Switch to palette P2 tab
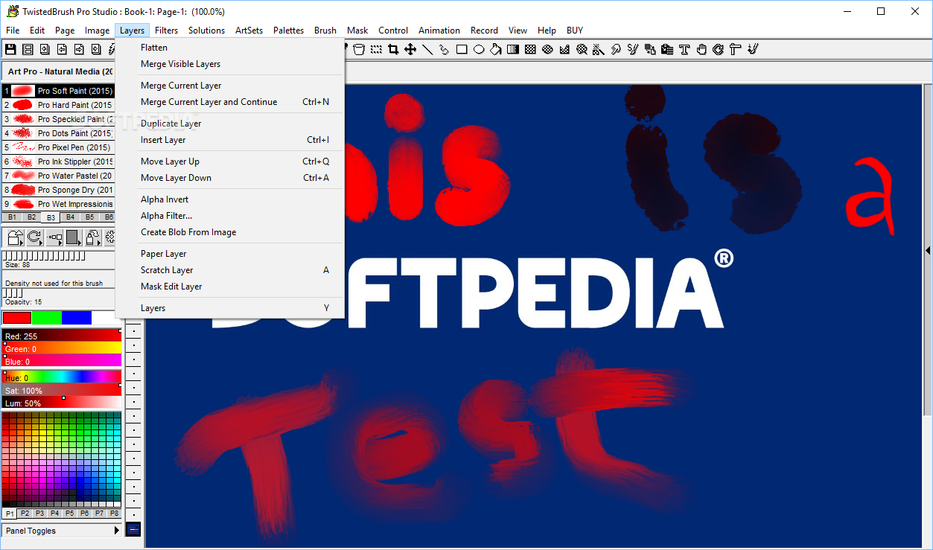The width and height of the screenshot is (933, 550). tap(25, 514)
